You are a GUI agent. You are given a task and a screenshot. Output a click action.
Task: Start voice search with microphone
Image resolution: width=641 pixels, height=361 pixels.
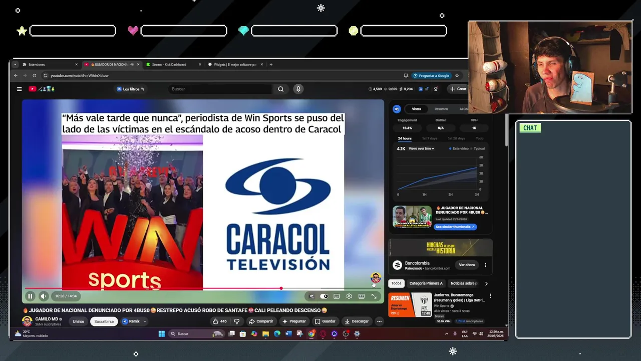tap(298, 89)
